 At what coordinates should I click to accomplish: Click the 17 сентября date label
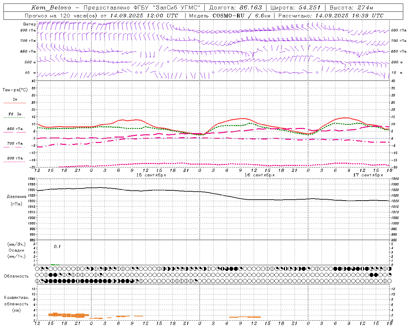368,175
